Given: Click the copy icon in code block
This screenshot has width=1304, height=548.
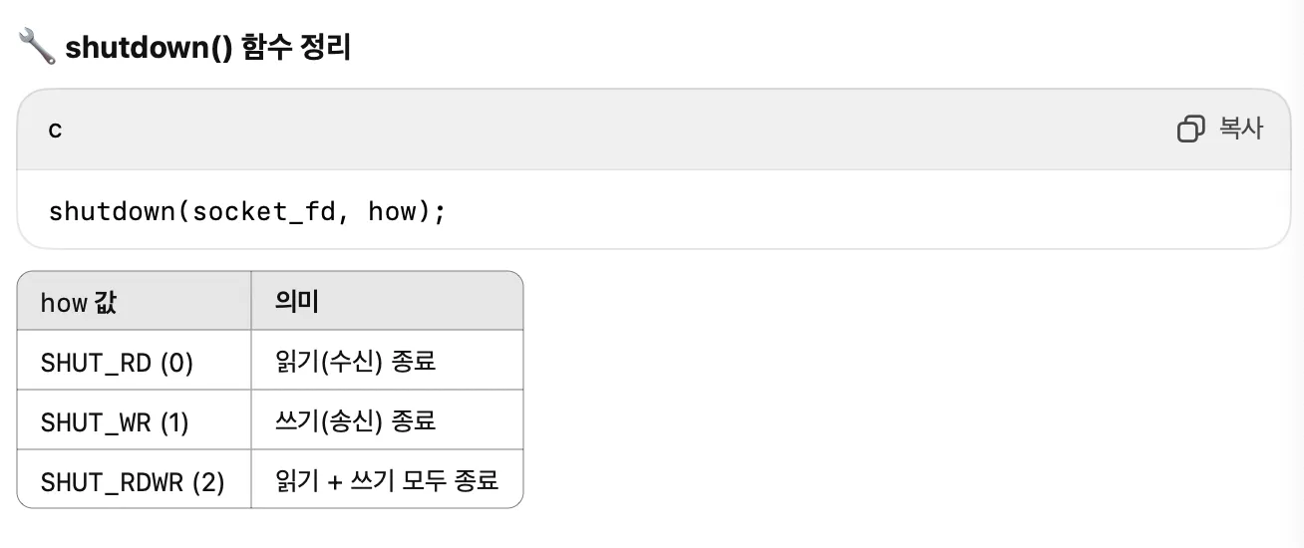Looking at the screenshot, I should pyautogui.click(x=1190, y=130).
